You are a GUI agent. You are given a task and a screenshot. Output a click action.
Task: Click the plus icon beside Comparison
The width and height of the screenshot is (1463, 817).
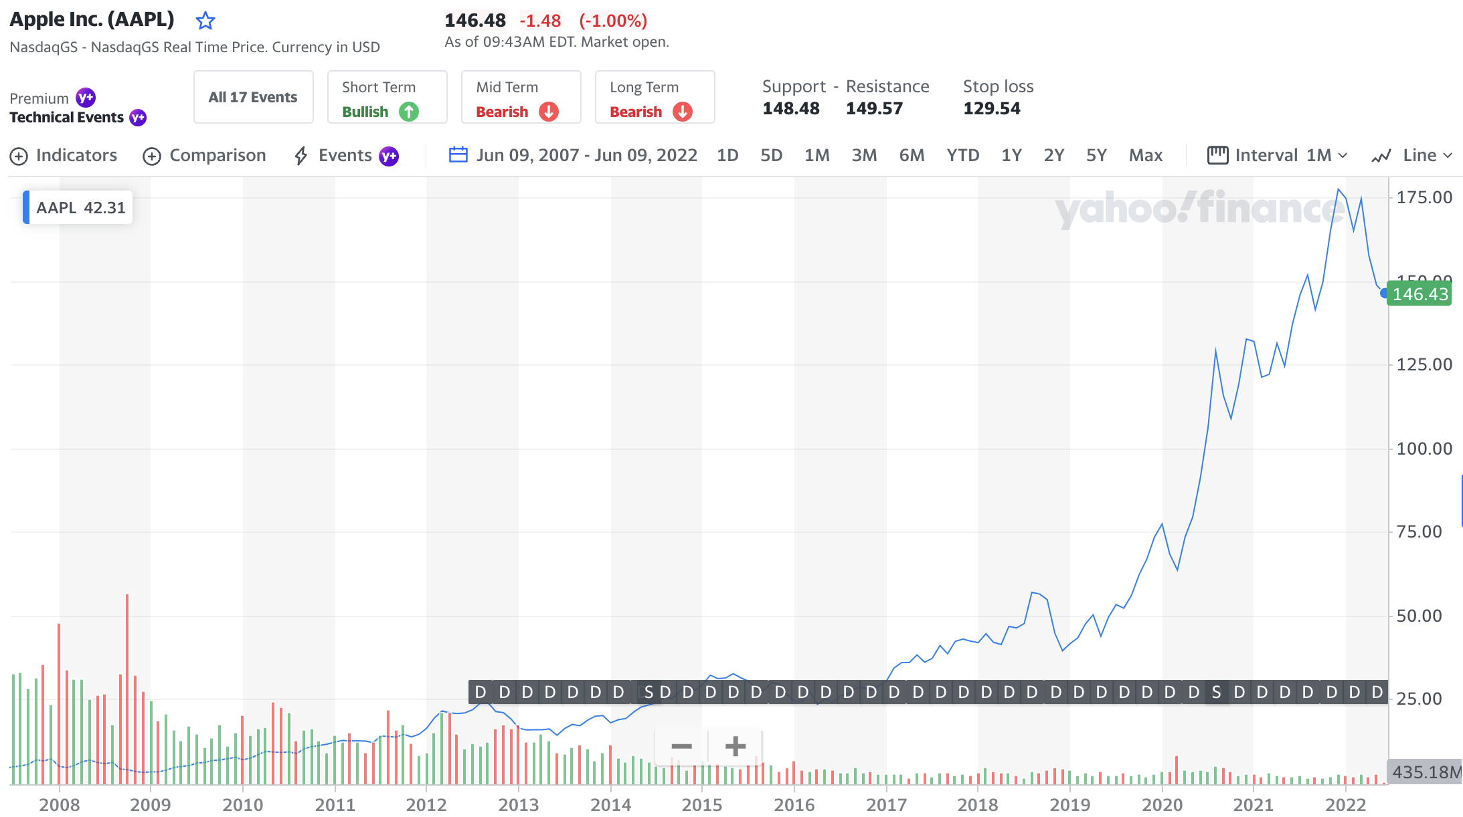point(152,156)
